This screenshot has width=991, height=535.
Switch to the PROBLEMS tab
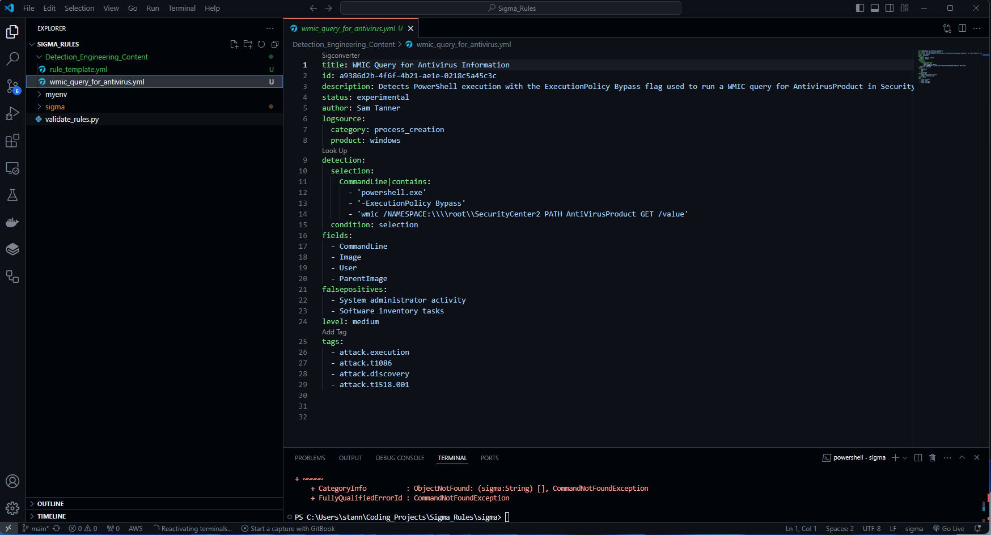[310, 458]
